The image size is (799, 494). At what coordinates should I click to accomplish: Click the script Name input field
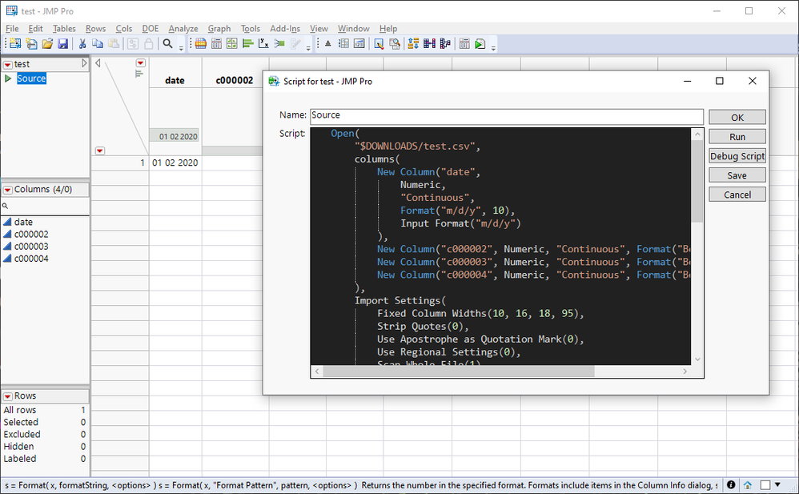pos(506,116)
